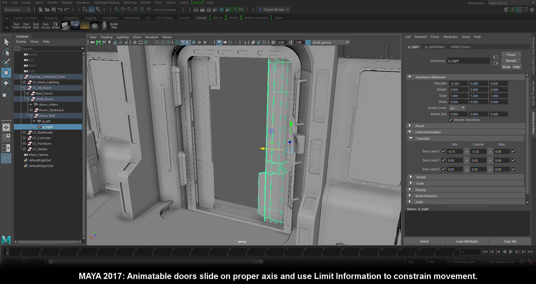Click the Open Scene folder icon
Screen dimensions: 536x284
pos(47,10)
